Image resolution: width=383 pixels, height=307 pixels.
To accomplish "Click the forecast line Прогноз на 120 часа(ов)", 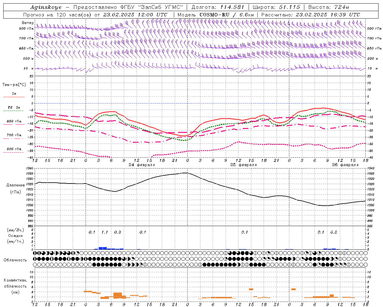I will [58, 15].
